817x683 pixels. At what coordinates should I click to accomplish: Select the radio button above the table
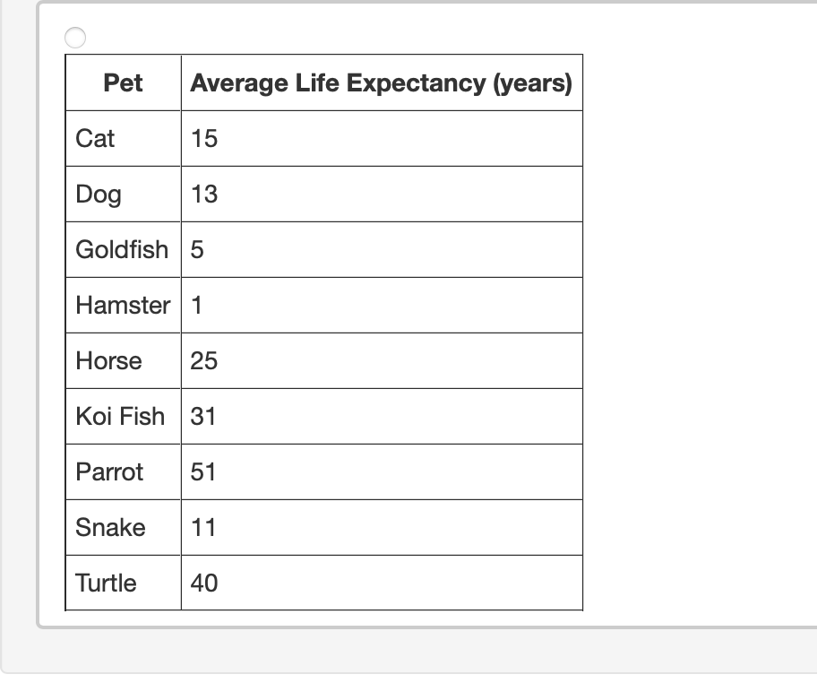pyautogui.click(x=76, y=38)
